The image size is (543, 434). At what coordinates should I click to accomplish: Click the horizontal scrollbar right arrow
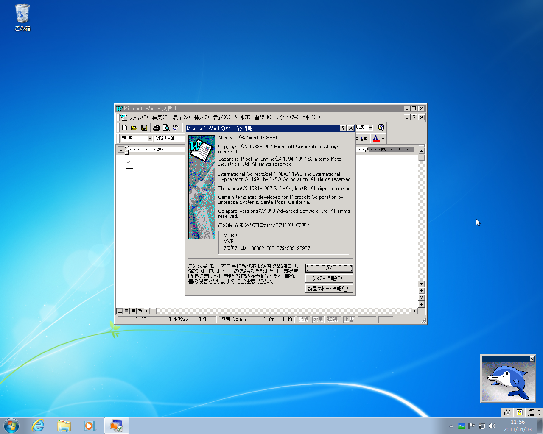[415, 311]
